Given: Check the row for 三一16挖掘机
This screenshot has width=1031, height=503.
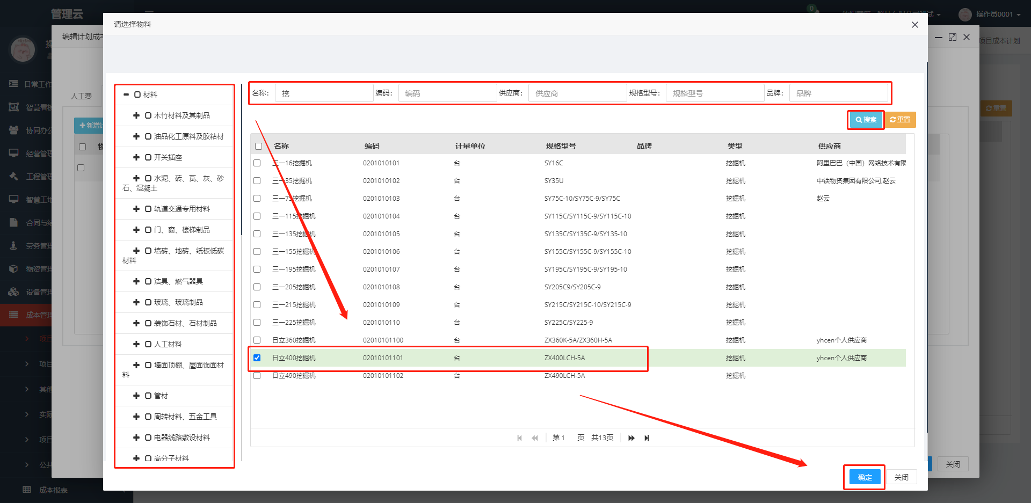Looking at the screenshot, I should (x=257, y=163).
